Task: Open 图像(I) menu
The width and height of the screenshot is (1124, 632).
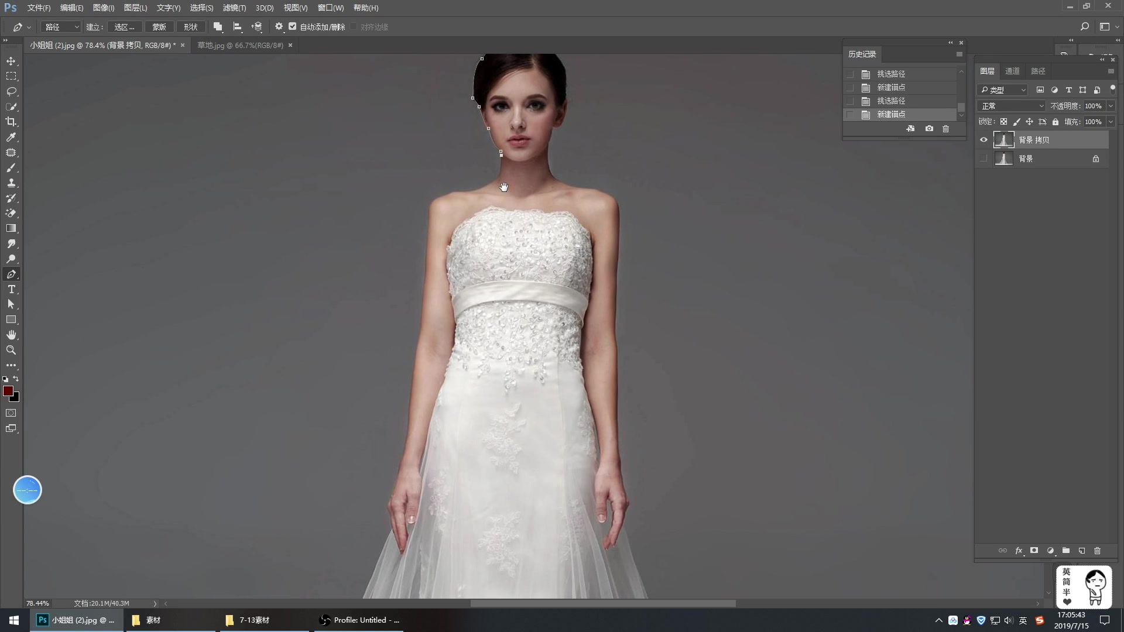Action: 104,8
